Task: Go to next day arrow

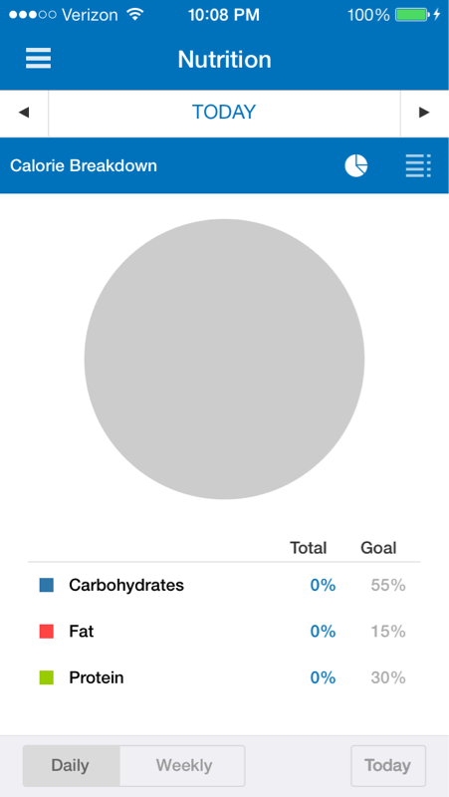Action: 425,113
